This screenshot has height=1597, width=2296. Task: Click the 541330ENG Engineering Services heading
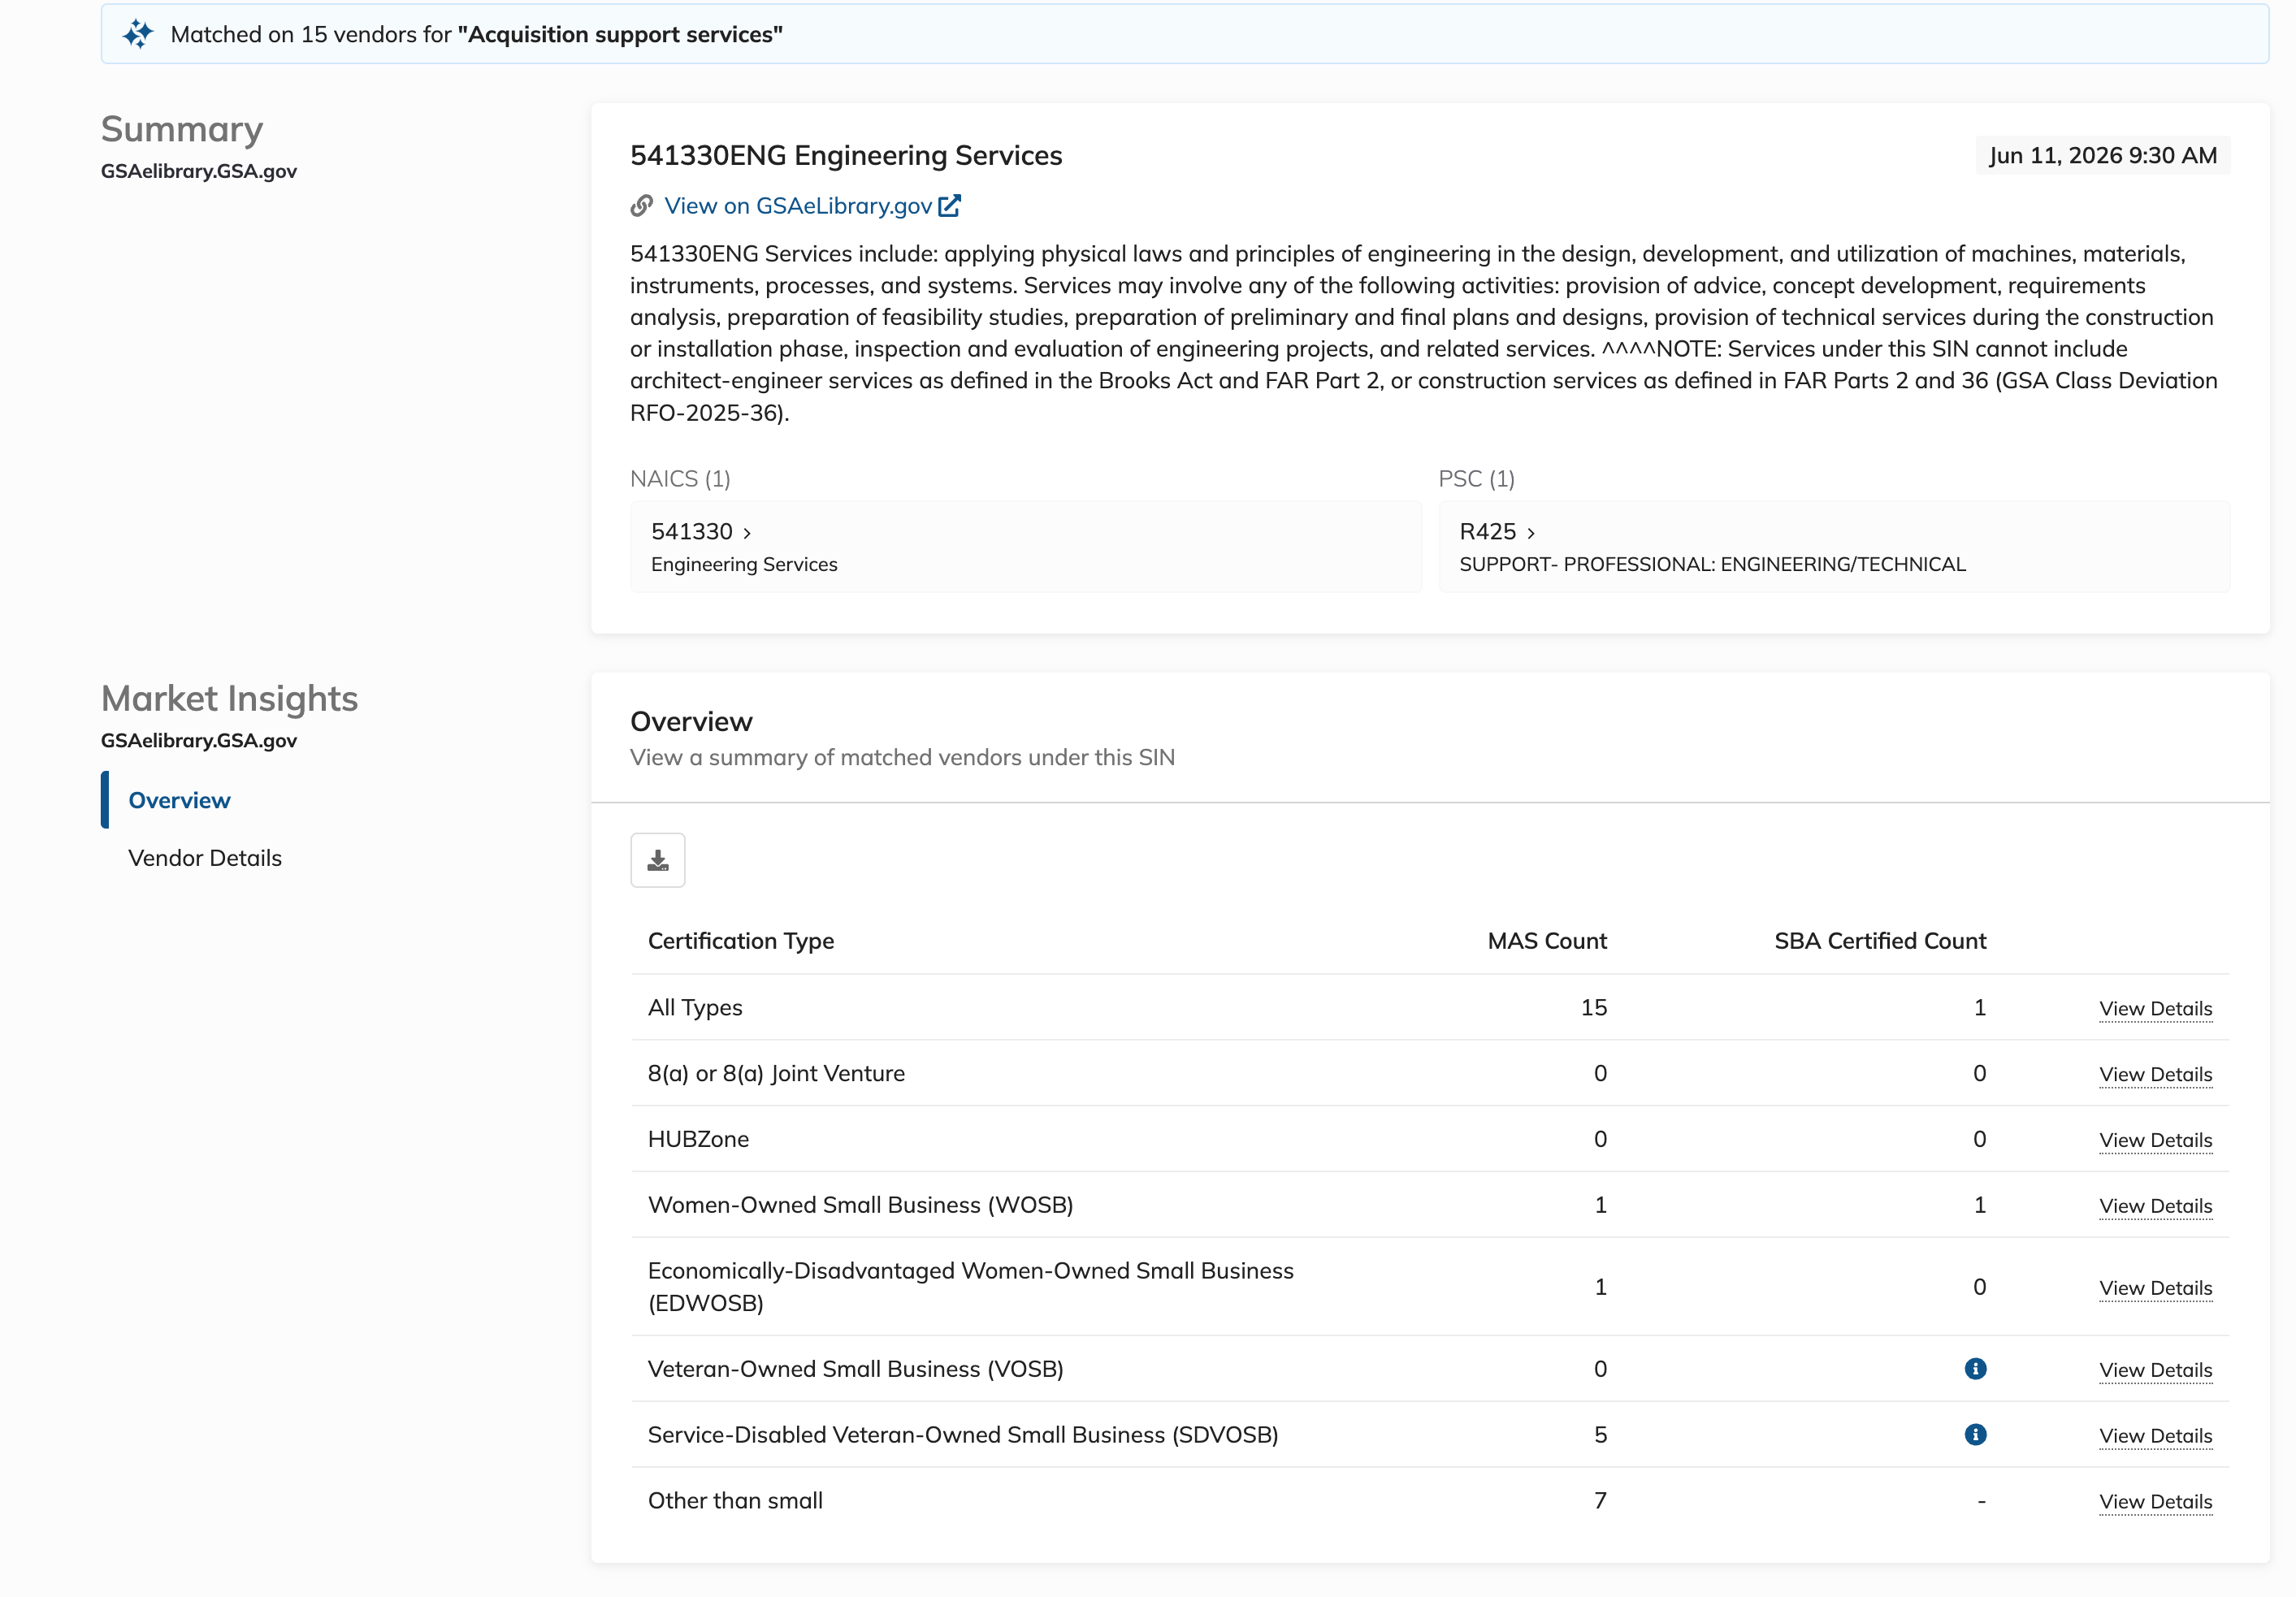pyautogui.click(x=846, y=156)
